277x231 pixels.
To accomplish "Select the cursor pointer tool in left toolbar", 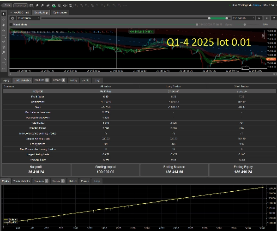I will point(4,14).
